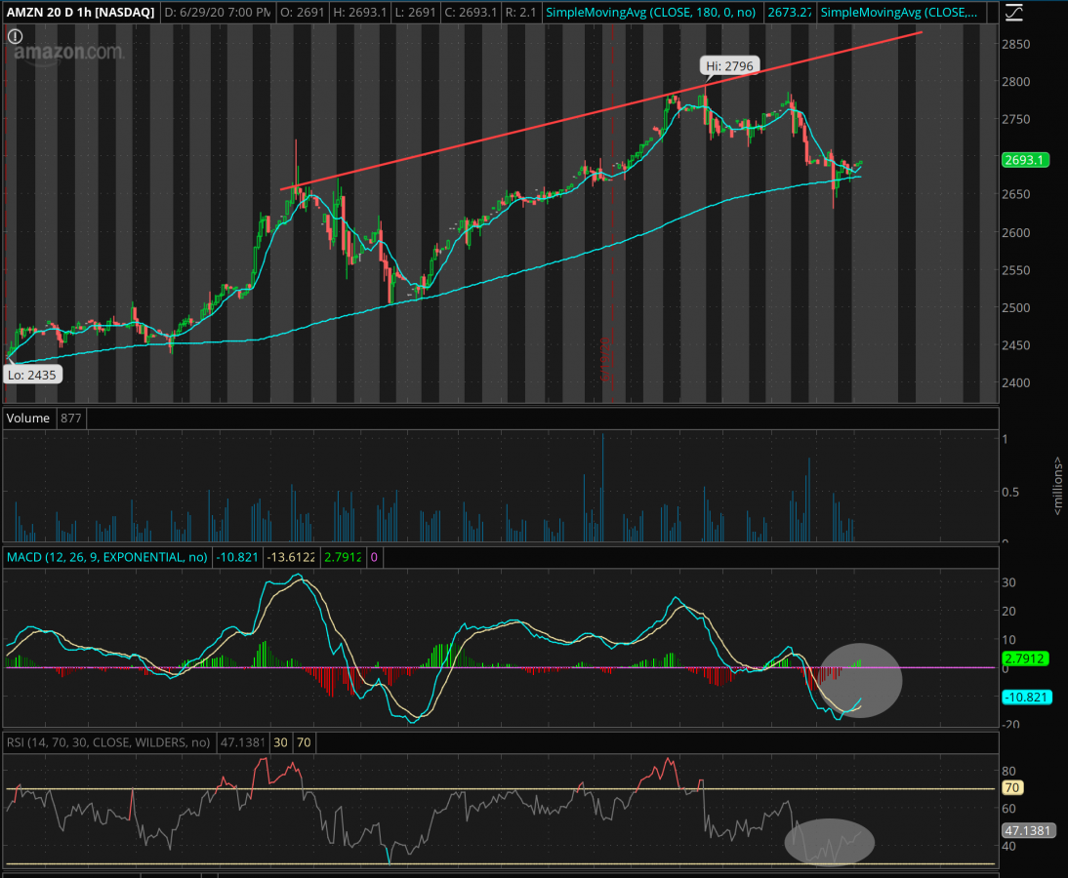The image size is (1068, 878).
Task: Click the 2800 price axis label
Action: coord(1015,82)
